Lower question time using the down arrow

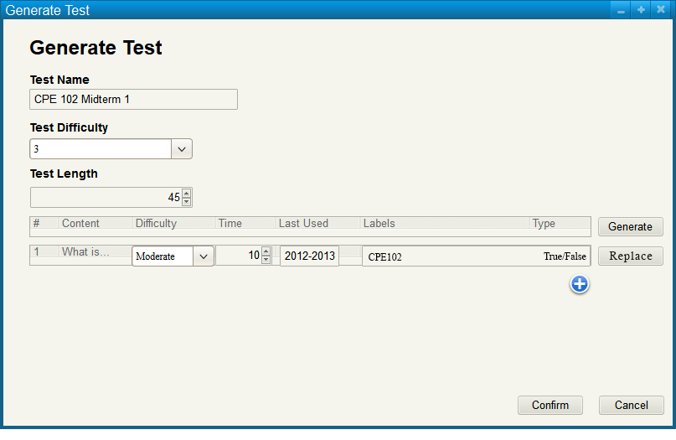[x=266, y=261]
